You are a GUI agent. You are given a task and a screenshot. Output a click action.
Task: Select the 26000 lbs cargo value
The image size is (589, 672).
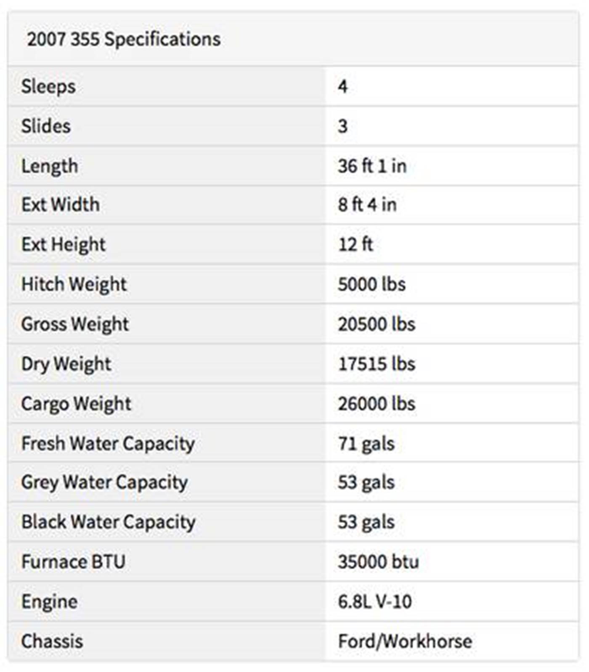pyautogui.click(x=377, y=404)
